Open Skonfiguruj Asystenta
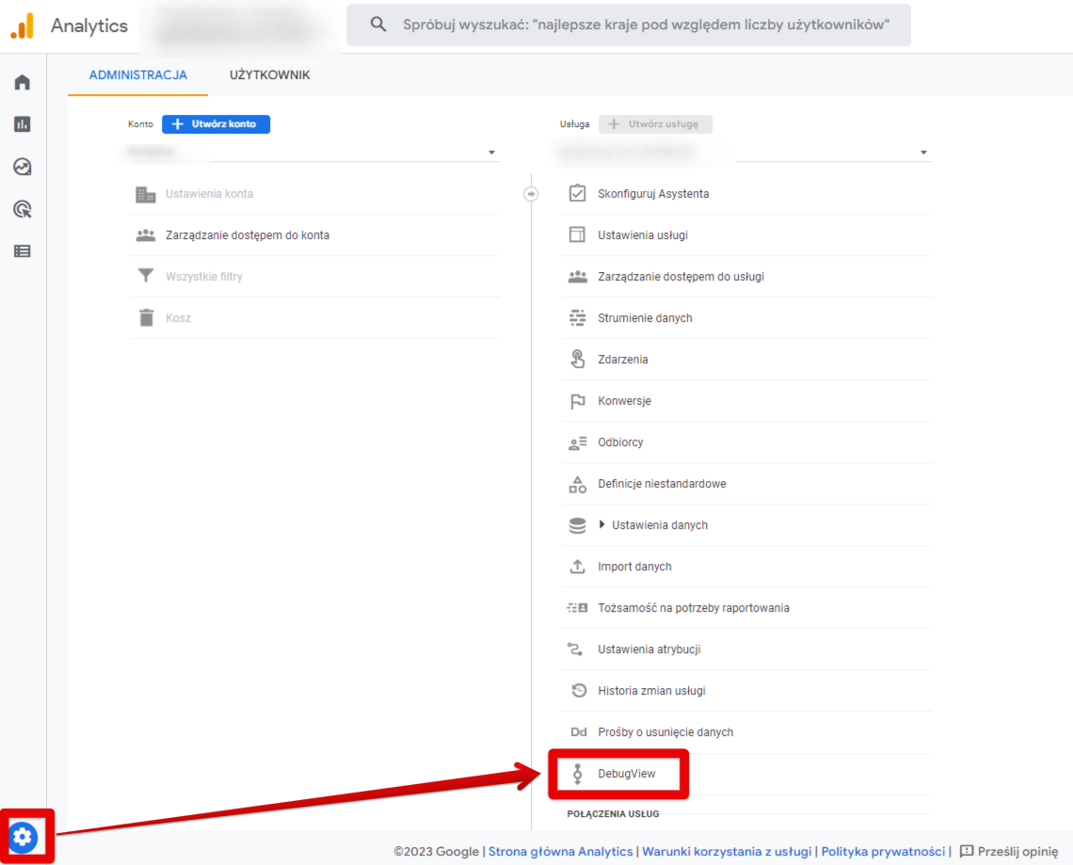The image size is (1073, 865). [x=746, y=194]
